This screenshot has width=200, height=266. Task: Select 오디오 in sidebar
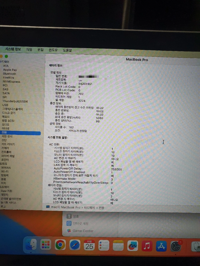point(5,124)
